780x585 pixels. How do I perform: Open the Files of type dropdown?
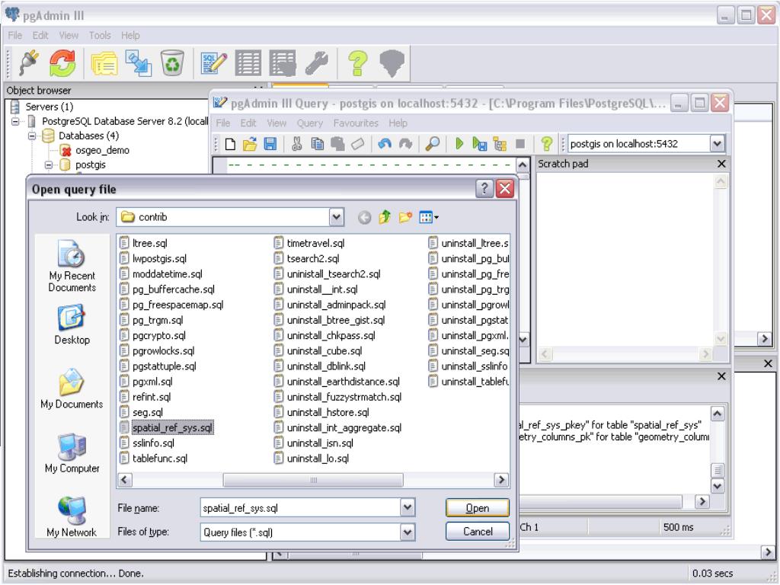point(407,532)
